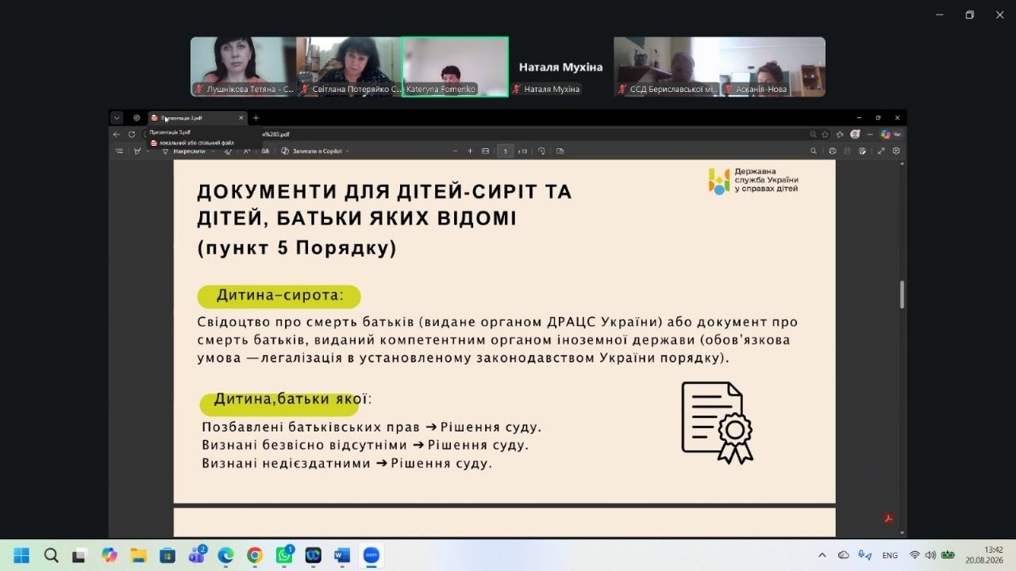Click the red Acrobat floating button
The width and height of the screenshot is (1016, 571).
pos(889,519)
